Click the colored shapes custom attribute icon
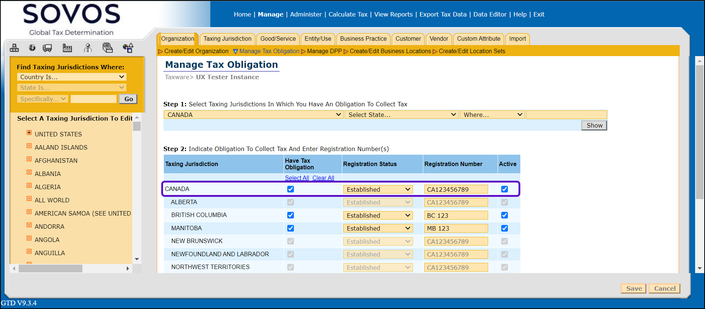Viewport: 705px width, 309px height. point(128,48)
